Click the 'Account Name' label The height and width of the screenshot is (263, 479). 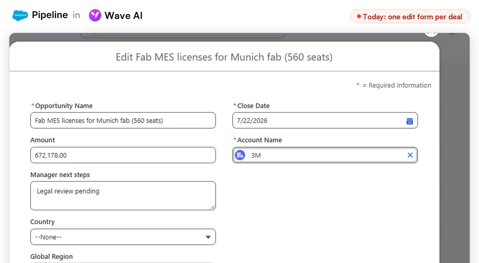(x=260, y=140)
